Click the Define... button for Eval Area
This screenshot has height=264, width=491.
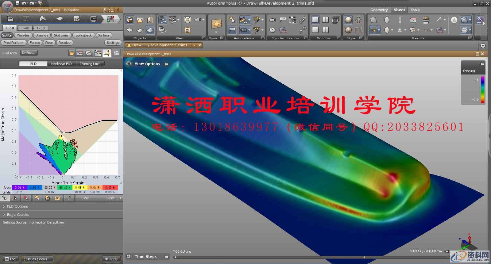[29, 53]
